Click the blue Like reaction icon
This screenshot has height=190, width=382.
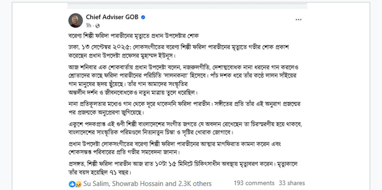[72, 184]
